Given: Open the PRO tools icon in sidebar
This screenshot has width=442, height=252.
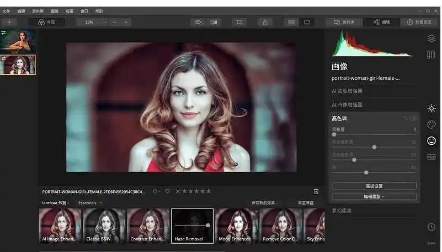Looking at the screenshot, I should pyautogui.click(x=431, y=157).
